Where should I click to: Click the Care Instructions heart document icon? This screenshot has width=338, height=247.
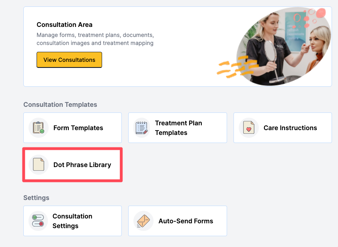[x=248, y=128]
